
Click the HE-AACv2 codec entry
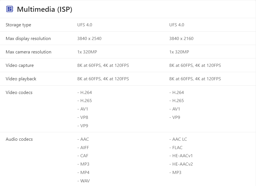pyautogui.click(x=182, y=164)
